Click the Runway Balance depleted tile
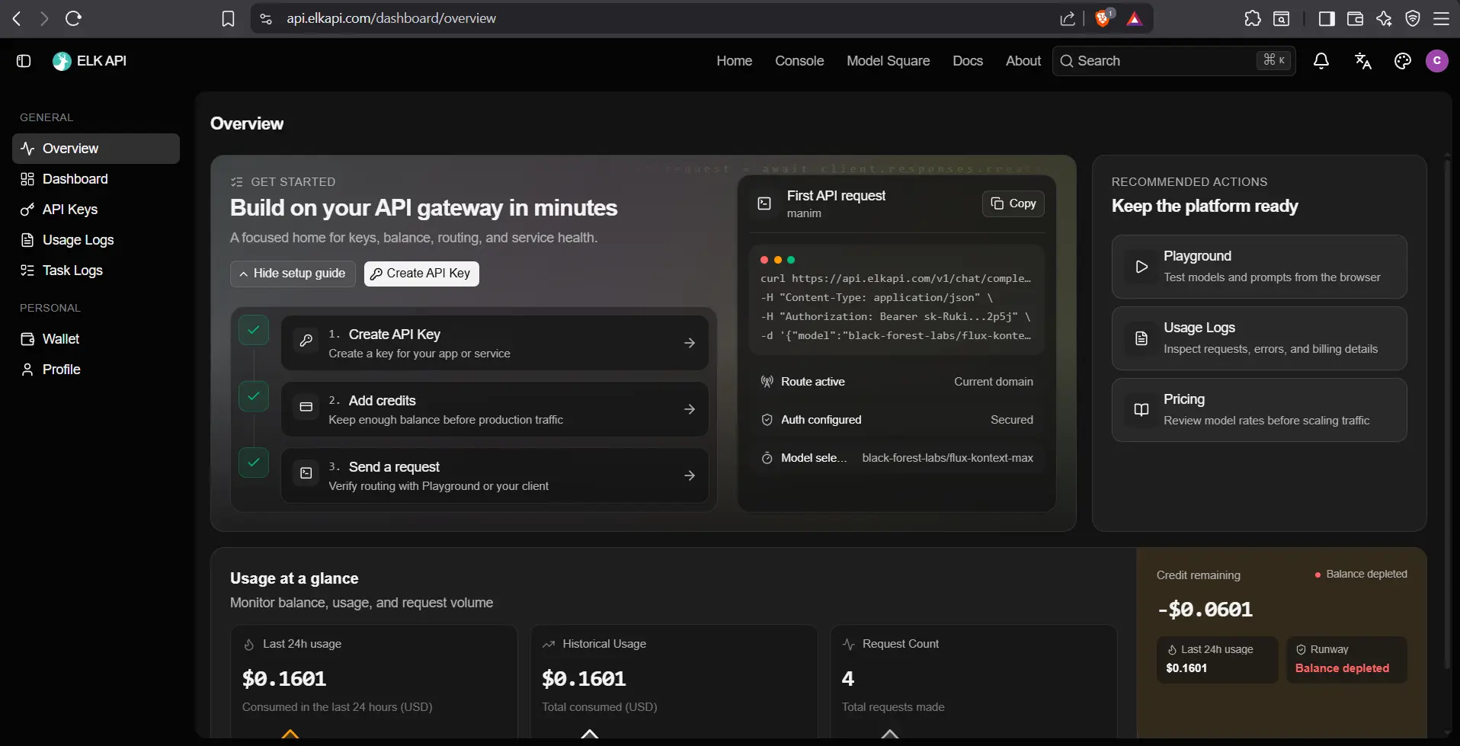1460x746 pixels. pos(1346,660)
